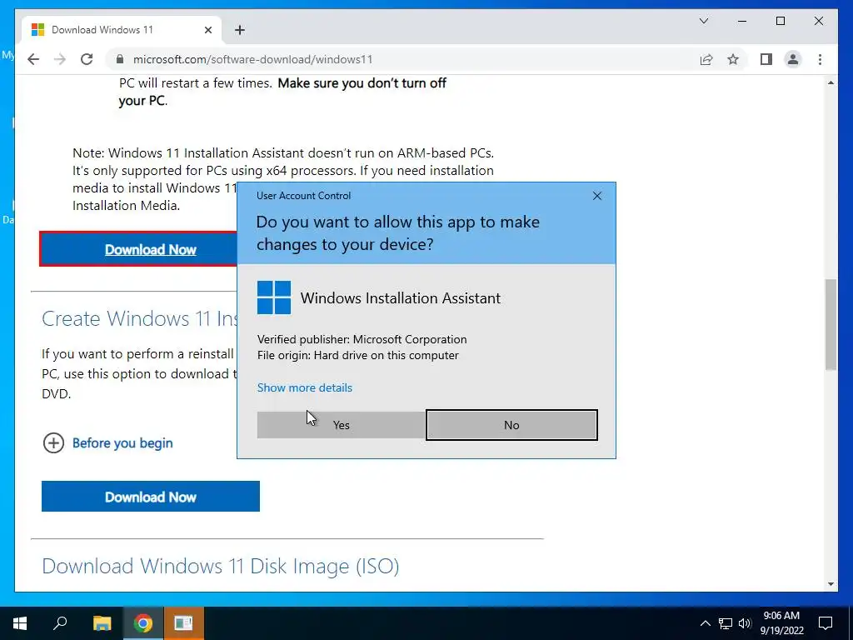Screen dimensions: 853x640
Task: Expand the Before you begin section
Action: pos(53,443)
